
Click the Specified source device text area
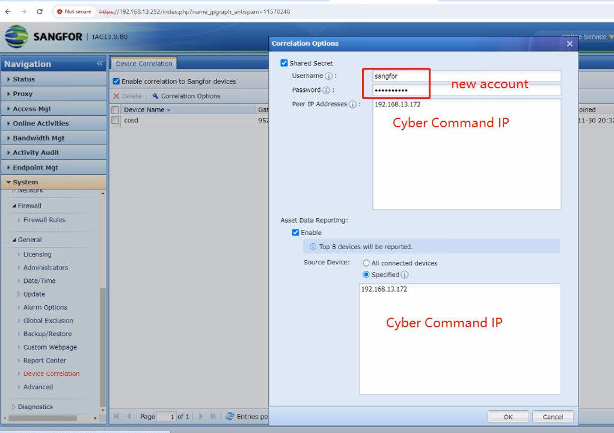(459, 339)
